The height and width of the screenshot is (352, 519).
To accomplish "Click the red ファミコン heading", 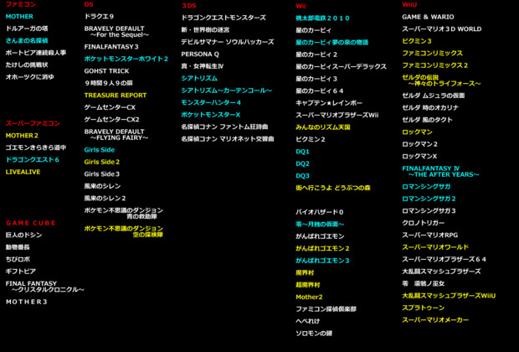I will pos(21,4).
